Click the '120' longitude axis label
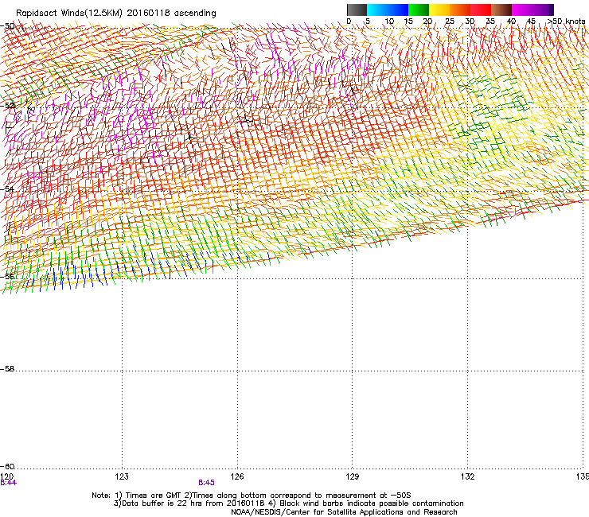 pyautogui.click(x=6, y=476)
